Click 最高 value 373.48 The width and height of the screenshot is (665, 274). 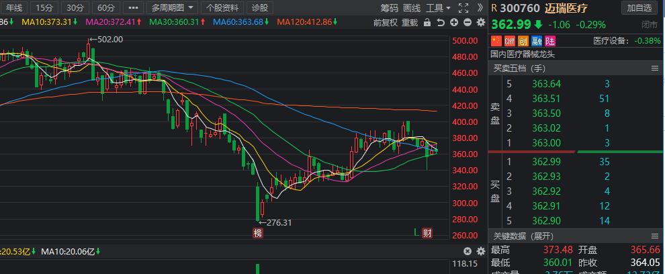pos(558,250)
